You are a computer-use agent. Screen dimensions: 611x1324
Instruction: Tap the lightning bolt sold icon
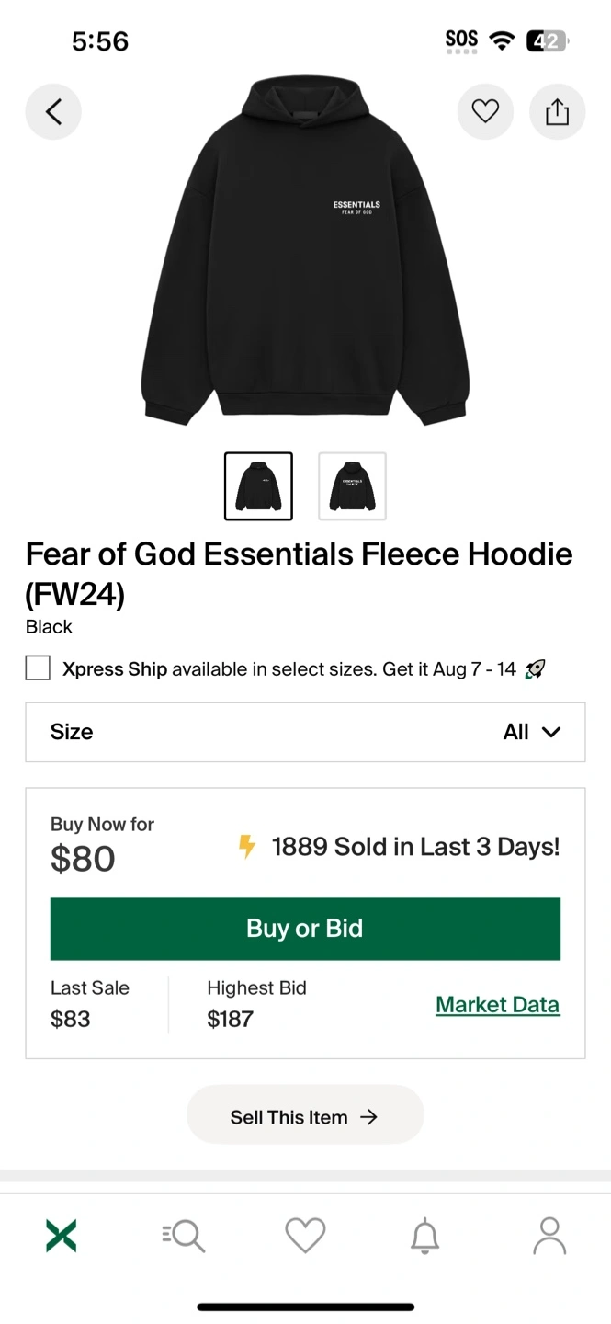click(x=247, y=847)
